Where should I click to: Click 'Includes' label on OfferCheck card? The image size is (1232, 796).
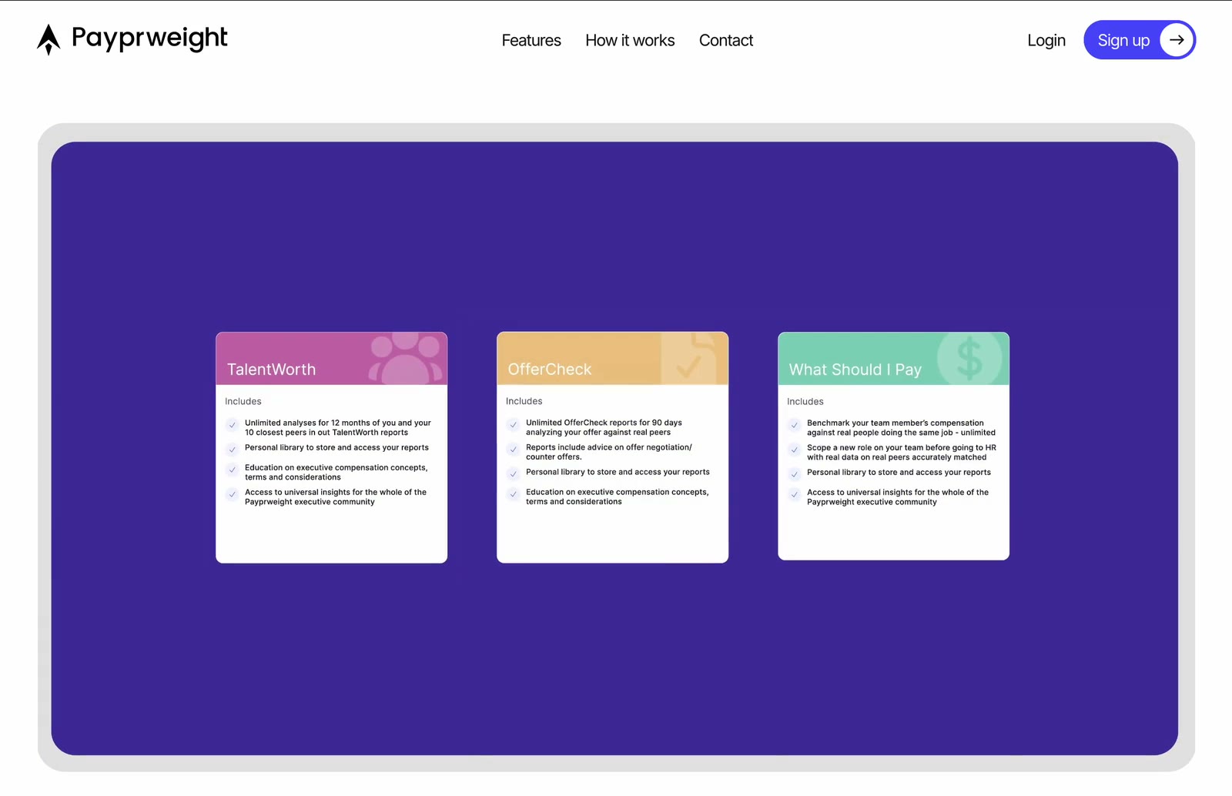click(x=524, y=401)
